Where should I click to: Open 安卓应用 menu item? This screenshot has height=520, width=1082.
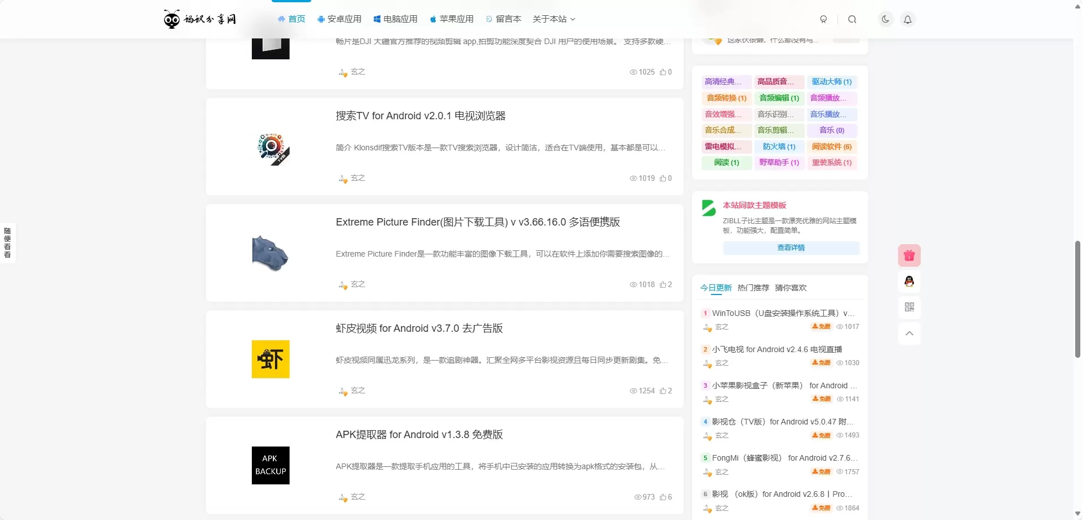click(x=339, y=19)
